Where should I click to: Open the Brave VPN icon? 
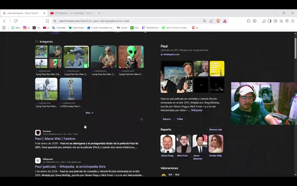click(x=287, y=21)
